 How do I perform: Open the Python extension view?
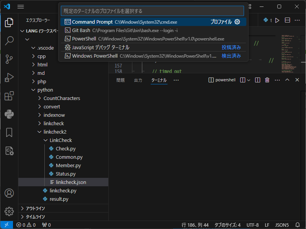coord(9,114)
